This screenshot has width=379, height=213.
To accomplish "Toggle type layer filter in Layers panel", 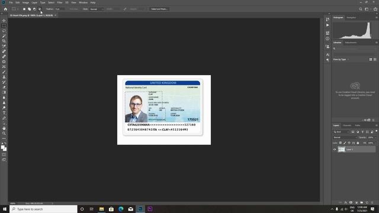I will [x=362, y=132].
